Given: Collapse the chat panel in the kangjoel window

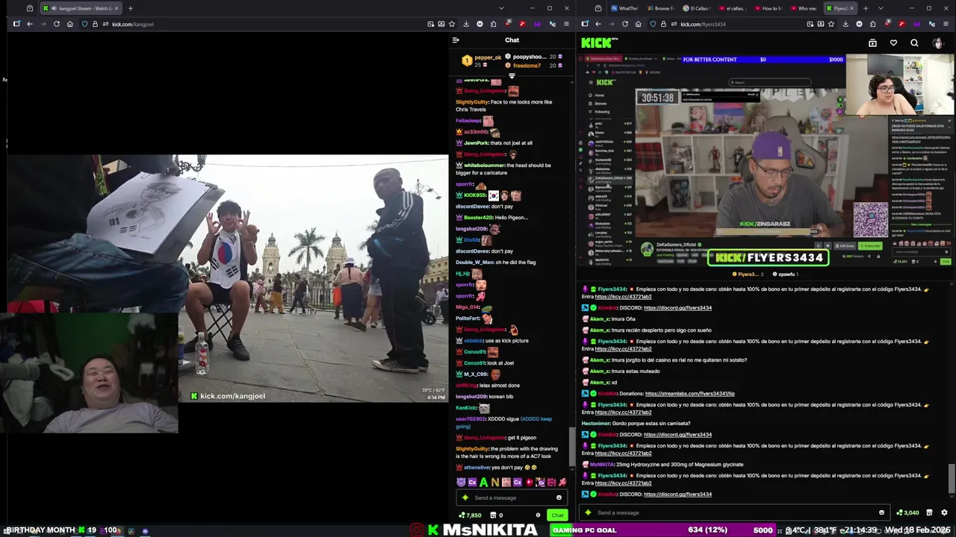Looking at the screenshot, I should 456,40.
